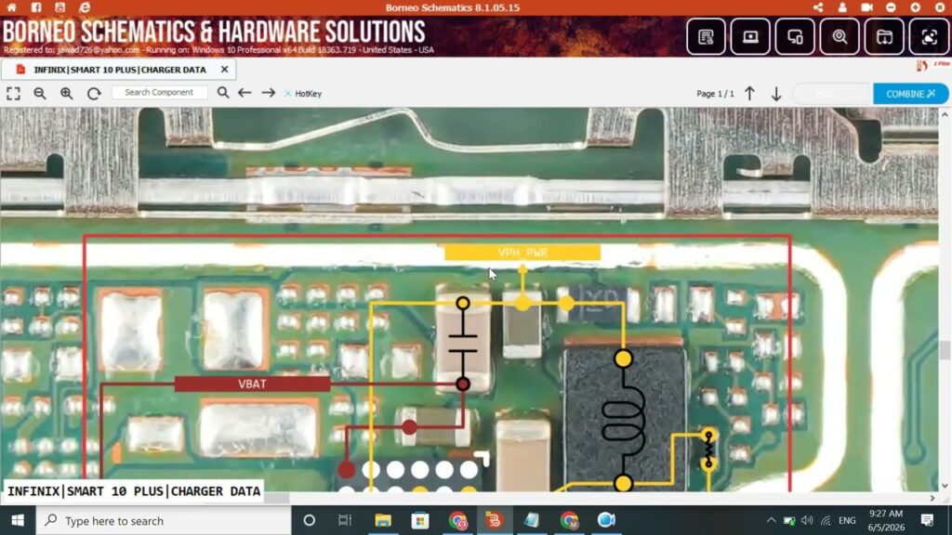Viewport: 952px width, 535px height.
Task: Click the search magnifier beside Search Component
Action: 223,93
